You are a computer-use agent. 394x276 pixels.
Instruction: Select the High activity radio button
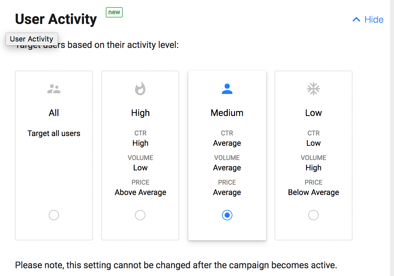pos(140,215)
